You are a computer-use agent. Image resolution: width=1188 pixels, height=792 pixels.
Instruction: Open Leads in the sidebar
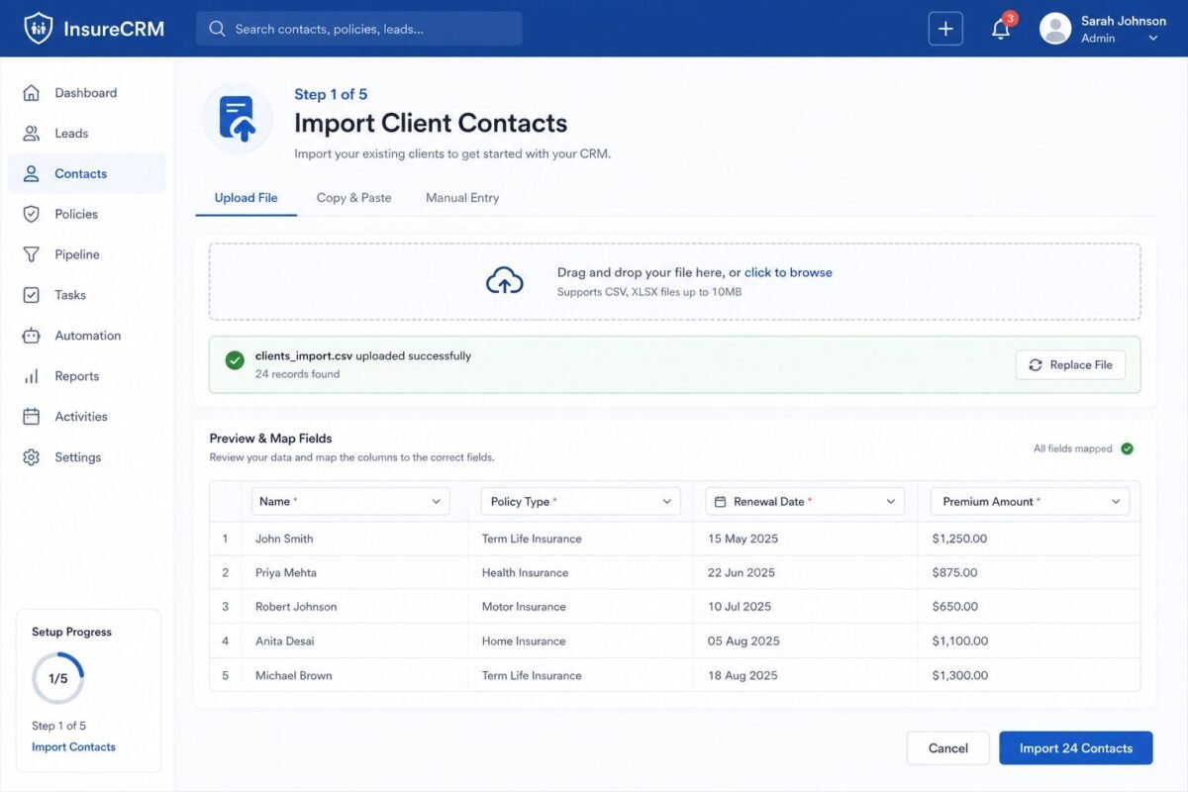pyautogui.click(x=86, y=134)
